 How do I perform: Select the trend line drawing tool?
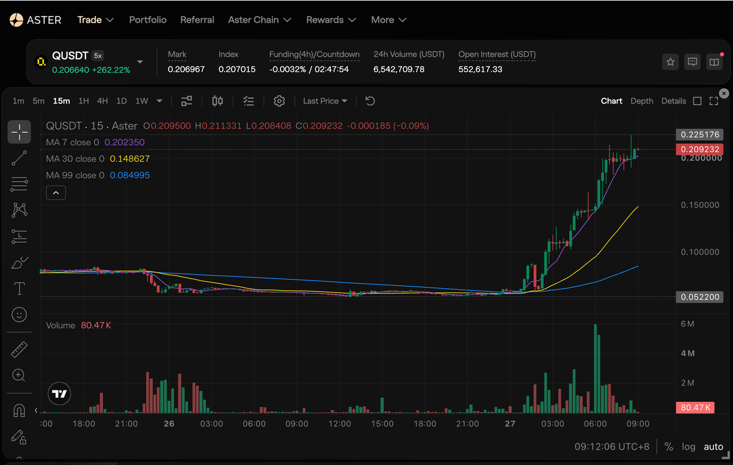coord(19,158)
